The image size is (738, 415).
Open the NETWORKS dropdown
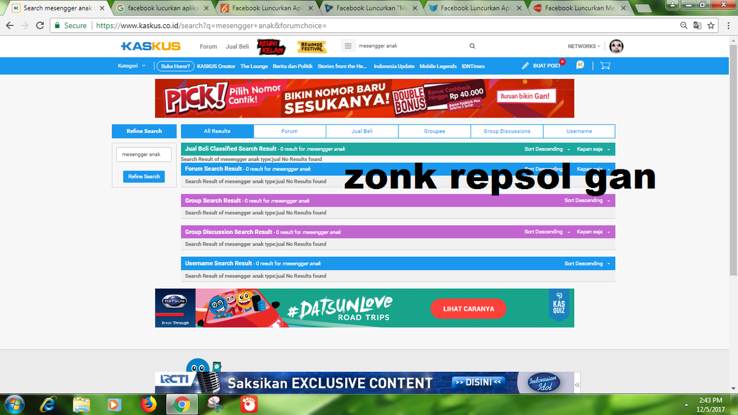[x=584, y=46]
